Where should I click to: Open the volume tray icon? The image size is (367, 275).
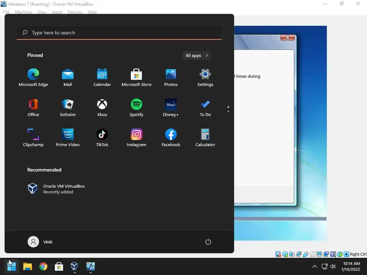coord(333,266)
